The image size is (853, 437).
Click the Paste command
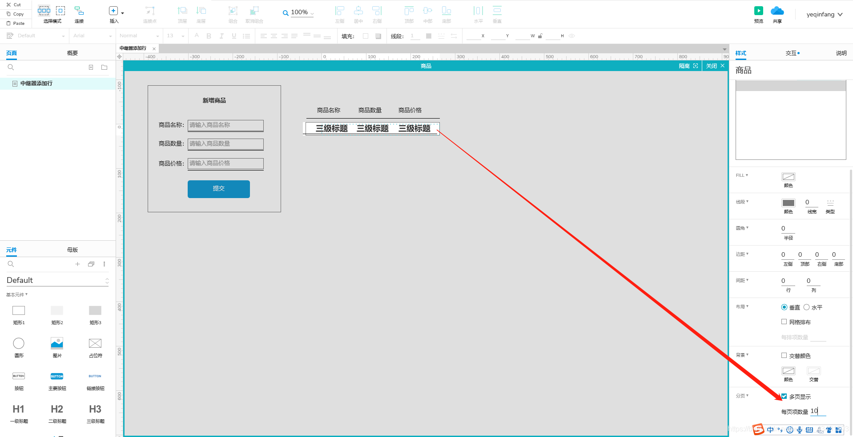tap(16, 23)
